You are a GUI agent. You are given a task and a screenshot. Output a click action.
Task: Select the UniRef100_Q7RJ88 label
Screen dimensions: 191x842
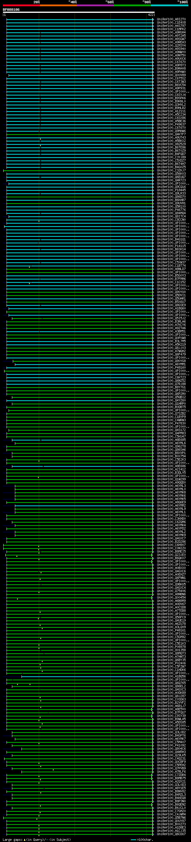(171, 384)
